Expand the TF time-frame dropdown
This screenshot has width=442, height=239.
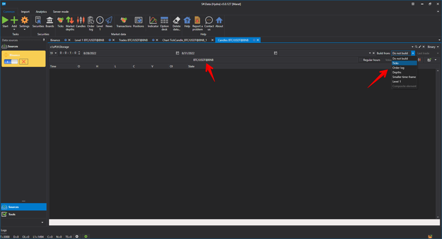pyautogui.click(x=53, y=53)
